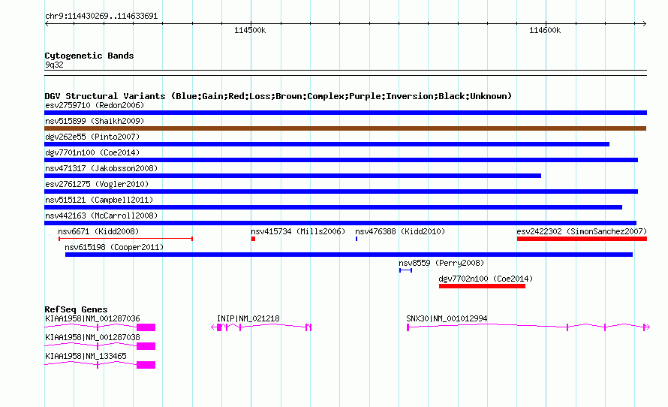Open the dgv262e55 (Pinto2007) variant label
The height and width of the screenshot is (407, 668).
92,137
